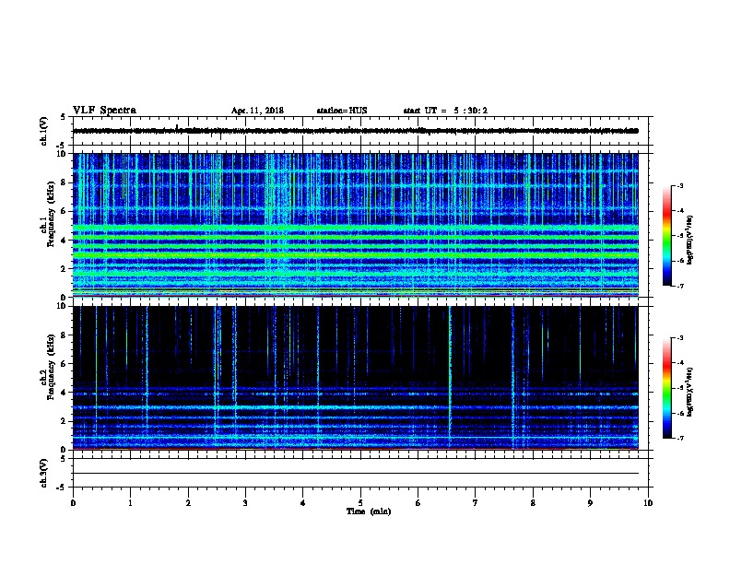Click inside the ch.2 spectrogram plot

pos(356,378)
